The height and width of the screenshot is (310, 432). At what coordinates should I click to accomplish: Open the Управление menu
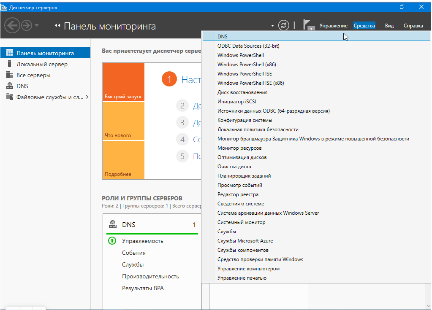click(x=333, y=26)
